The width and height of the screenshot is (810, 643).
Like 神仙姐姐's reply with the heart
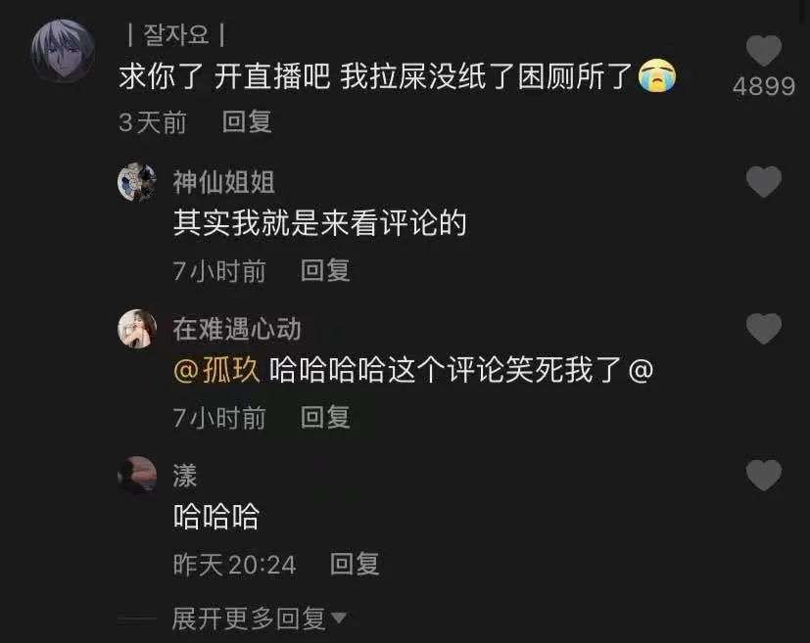click(764, 182)
